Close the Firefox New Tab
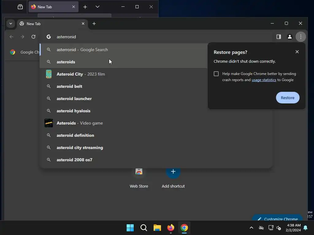 coord(74,7)
